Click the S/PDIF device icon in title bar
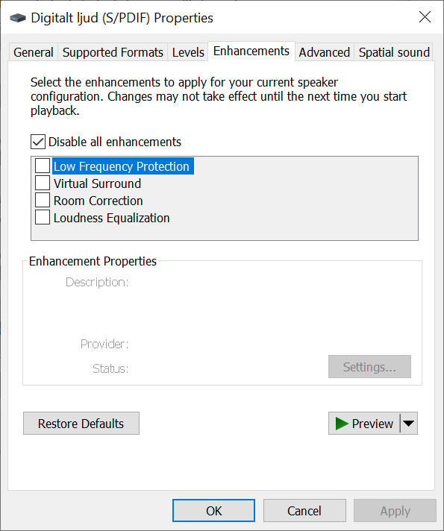The image size is (444, 531). (x=18, y=18)
